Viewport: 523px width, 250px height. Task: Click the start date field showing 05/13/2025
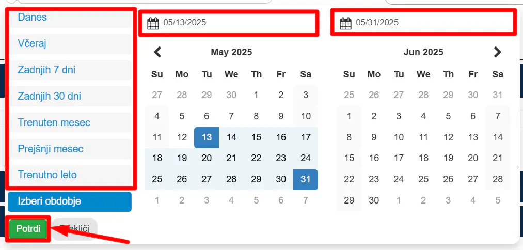click(229, 23)
